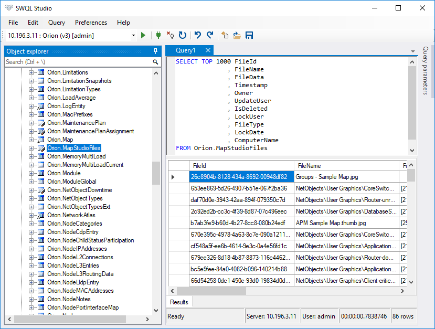This screenshot has height=329, width=435.
Task: Select the Orion.LimitationSnapshots tree item
Action: 79,81
